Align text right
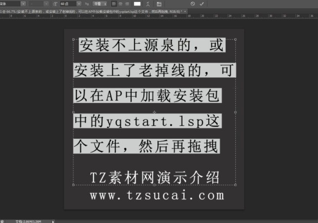Screen dimensions: 318x223 [127, 4]
